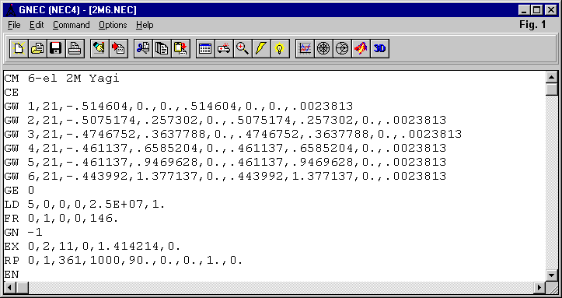Click the light bulb toolbar icon
The width and height of the screenshot is (562, 298).
(x=281, y=48)
